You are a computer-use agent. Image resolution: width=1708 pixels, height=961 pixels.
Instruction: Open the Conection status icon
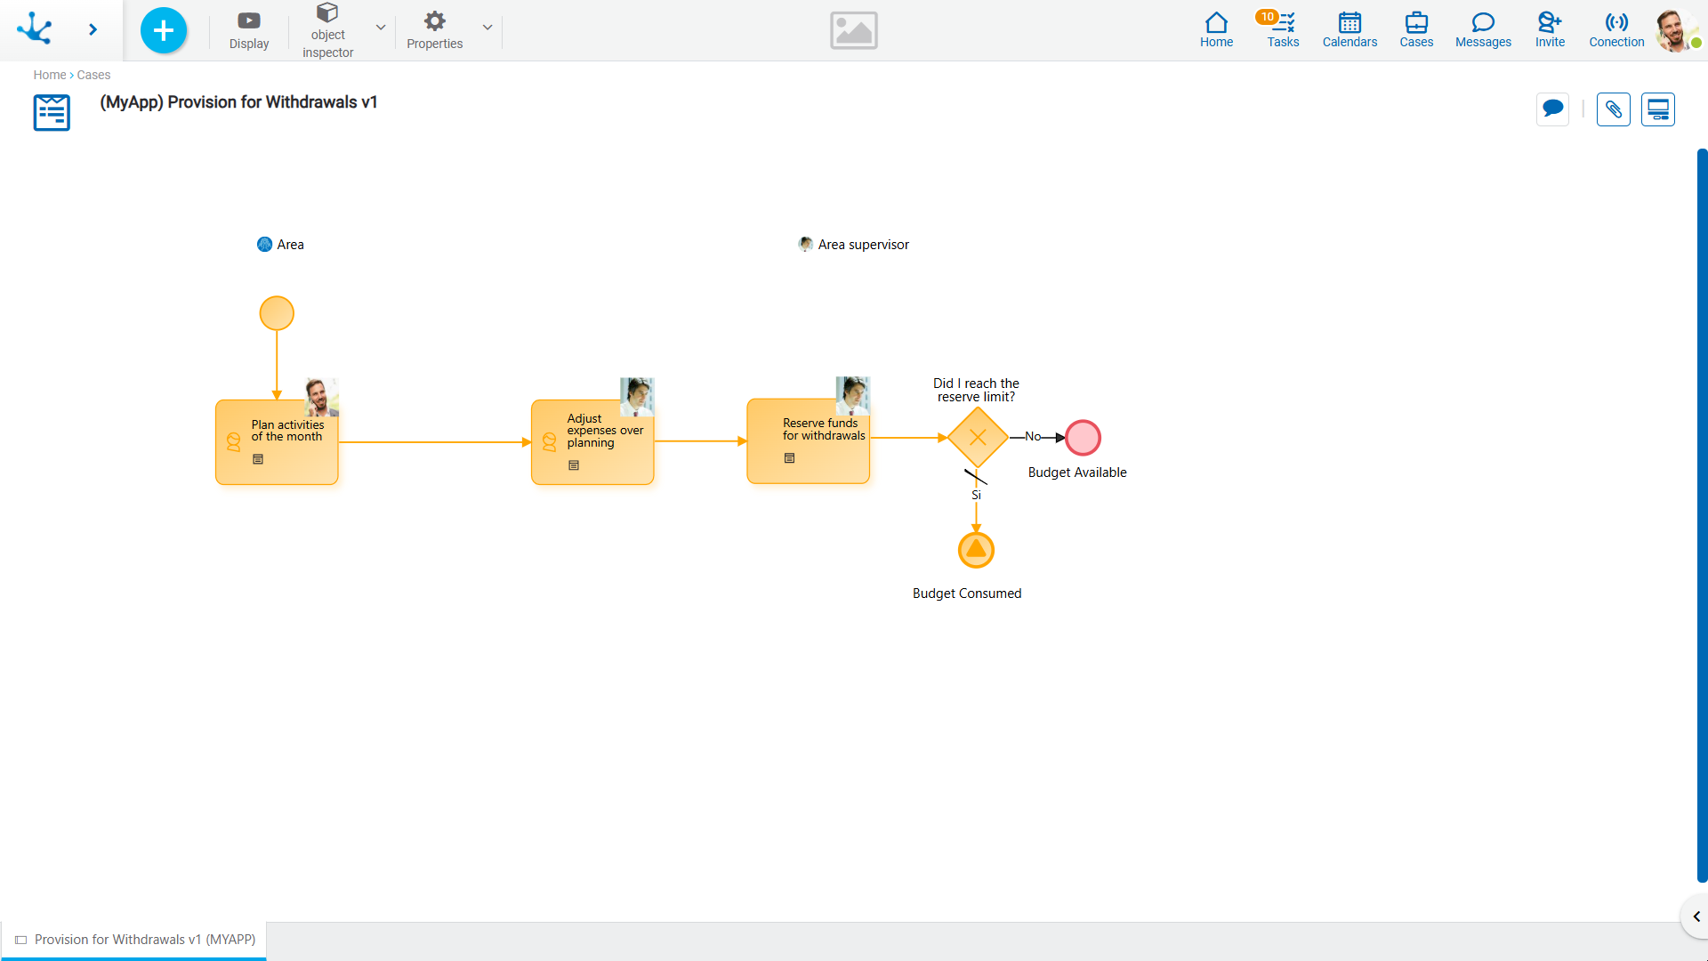click(1616, 30)
